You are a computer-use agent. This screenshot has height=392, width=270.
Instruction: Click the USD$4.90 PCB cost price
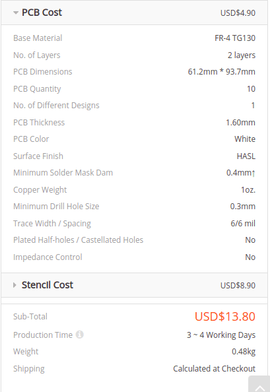pos(238,13)
